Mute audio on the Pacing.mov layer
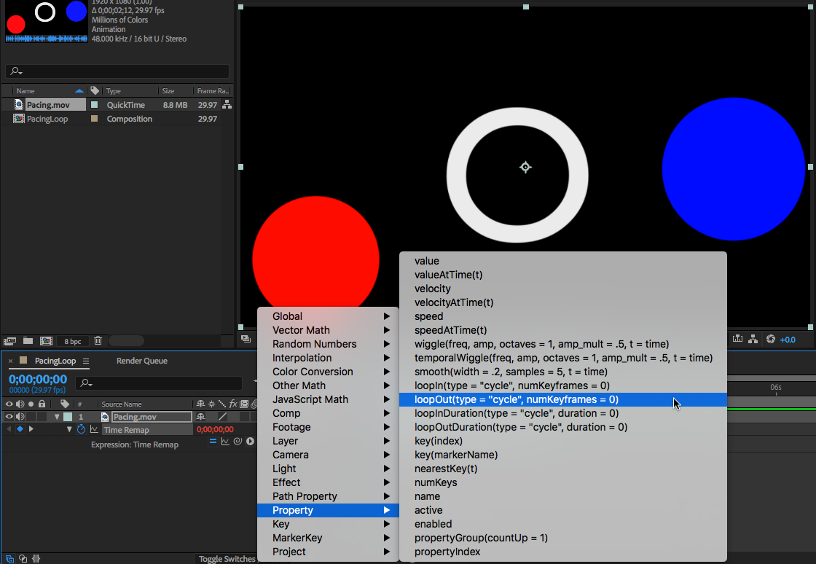This screenshot has height=564, width=816. (20, 417)
